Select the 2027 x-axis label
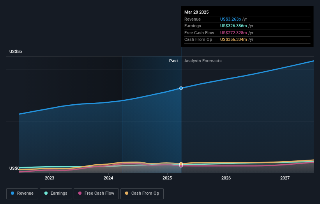The width and height of the screenshot is (320, 204). pos(285,178)
